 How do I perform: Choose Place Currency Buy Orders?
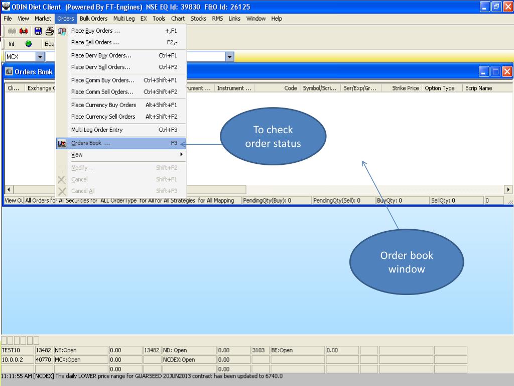(121, 105)
